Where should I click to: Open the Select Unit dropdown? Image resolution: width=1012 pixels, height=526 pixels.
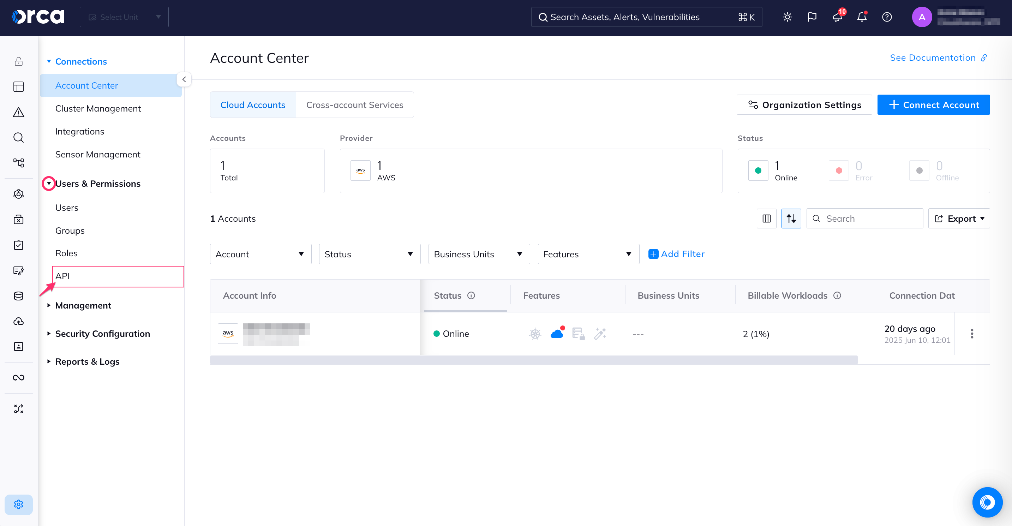point(124,17)
